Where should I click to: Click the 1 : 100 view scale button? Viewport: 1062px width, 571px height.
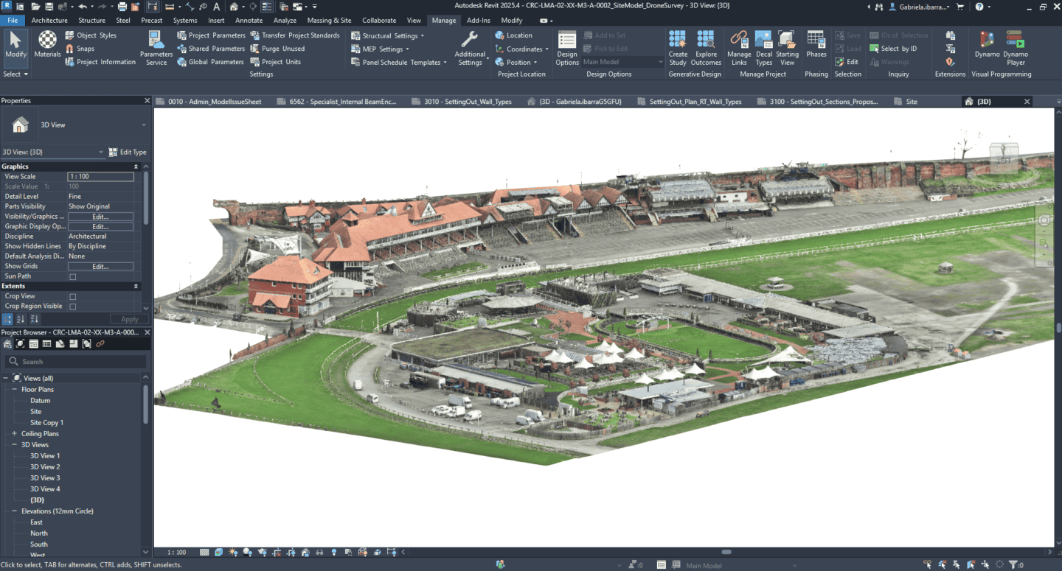(x=177, y=552)
